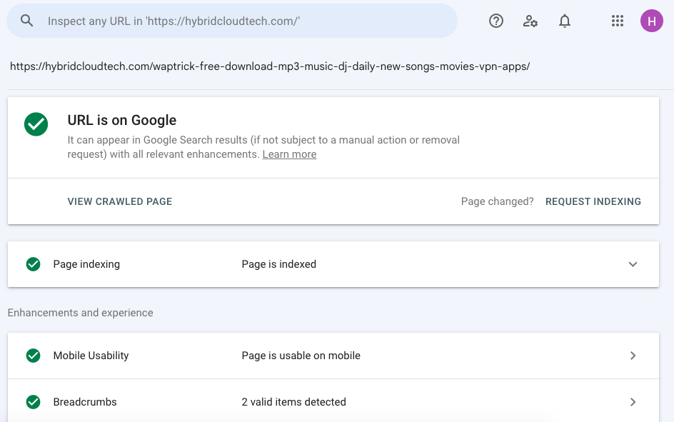Open the 2 valid items detected row
This screenshot has width=674, height=422.
click(333, 402)
